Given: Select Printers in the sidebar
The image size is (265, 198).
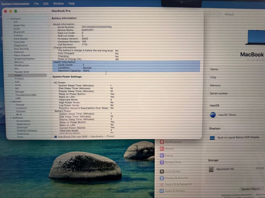Looking at the screenshot, I should click(19, 79).
